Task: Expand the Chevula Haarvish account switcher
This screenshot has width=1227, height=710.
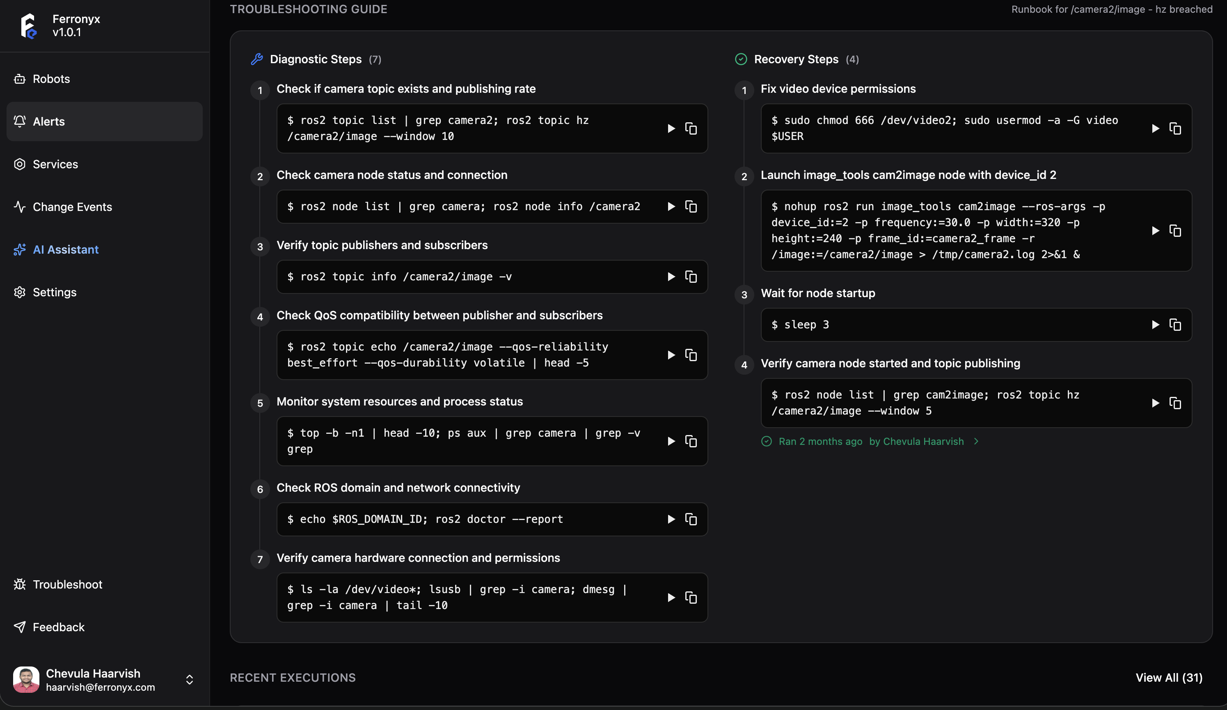Action: point(190,680)
